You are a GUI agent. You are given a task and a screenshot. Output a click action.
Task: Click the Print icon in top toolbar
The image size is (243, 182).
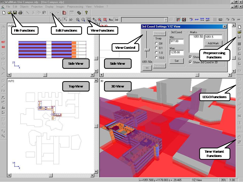point(20,13)
